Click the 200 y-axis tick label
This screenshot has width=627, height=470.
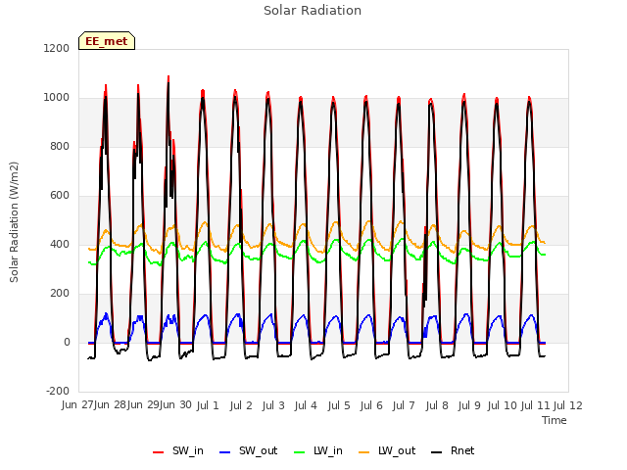tap(60, 294)
